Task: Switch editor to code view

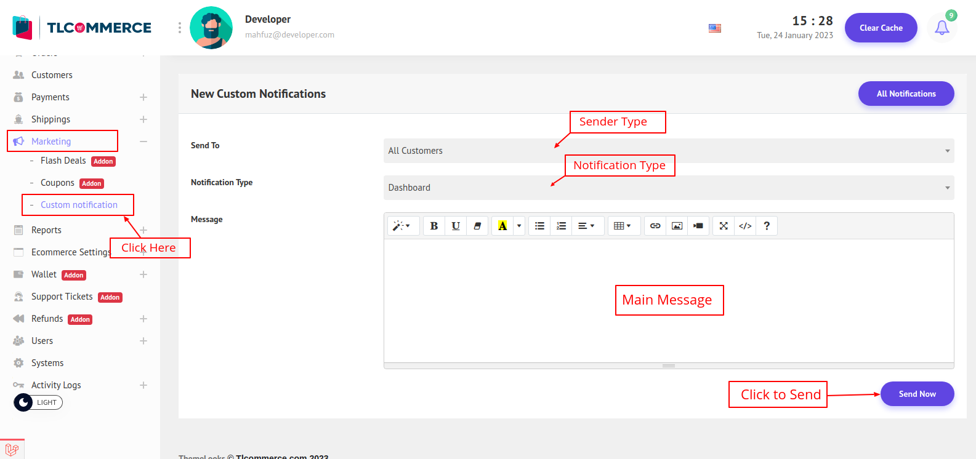Action: click(x=745, y=226)
